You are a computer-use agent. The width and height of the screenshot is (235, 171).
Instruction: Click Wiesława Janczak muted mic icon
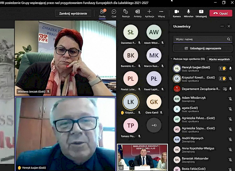tap(48, 91)
